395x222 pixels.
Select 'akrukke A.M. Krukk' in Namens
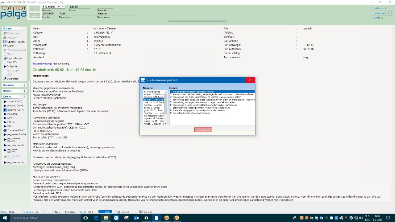point(154,97)
